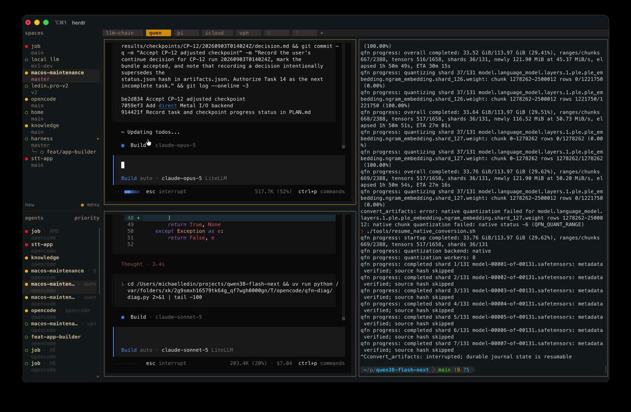The width and height of the screenshot is (631, 412).
Task: Click esc interrupt in the claude-opus-5 pane
Action: 166,191
